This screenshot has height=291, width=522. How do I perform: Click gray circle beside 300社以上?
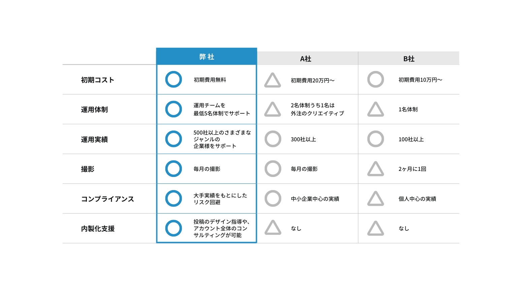coord(273,139)
